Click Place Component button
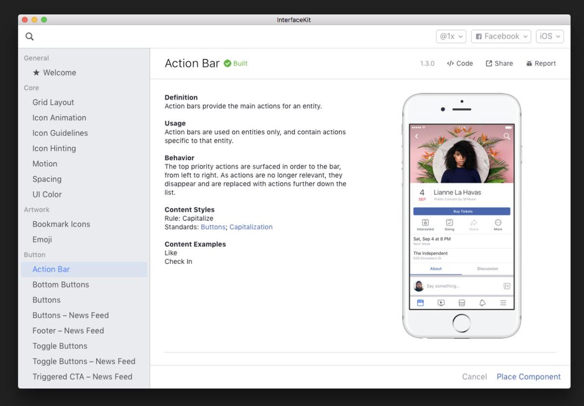584x406 pixels. (x=529, y=377)
